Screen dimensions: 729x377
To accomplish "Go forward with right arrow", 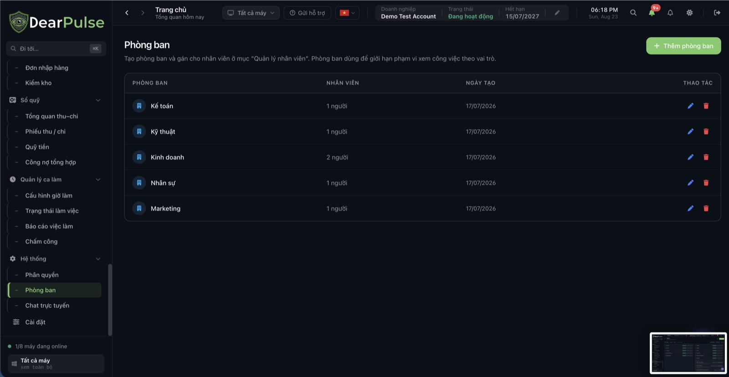I will click(143, 13).
